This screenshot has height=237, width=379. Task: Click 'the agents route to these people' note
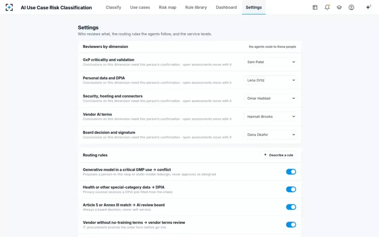tap(272, 47)
